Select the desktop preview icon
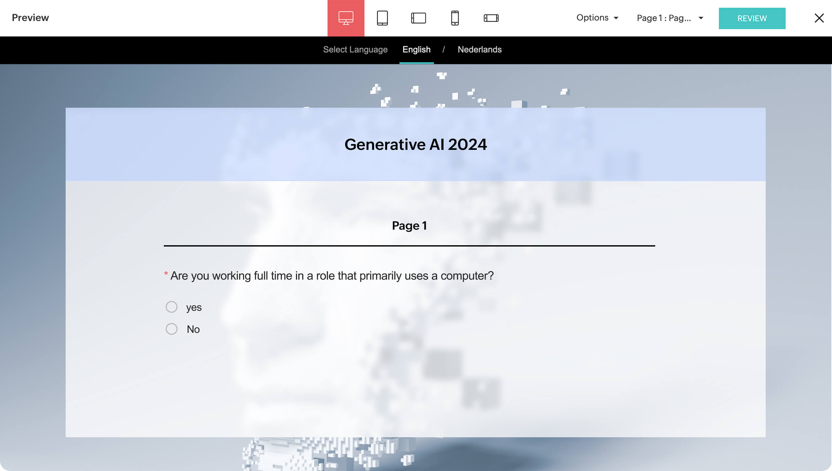 tap(346, 18)
